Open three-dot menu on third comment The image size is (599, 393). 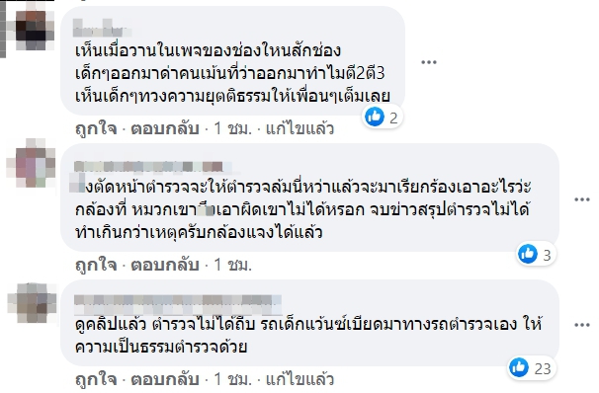point(582,325)
